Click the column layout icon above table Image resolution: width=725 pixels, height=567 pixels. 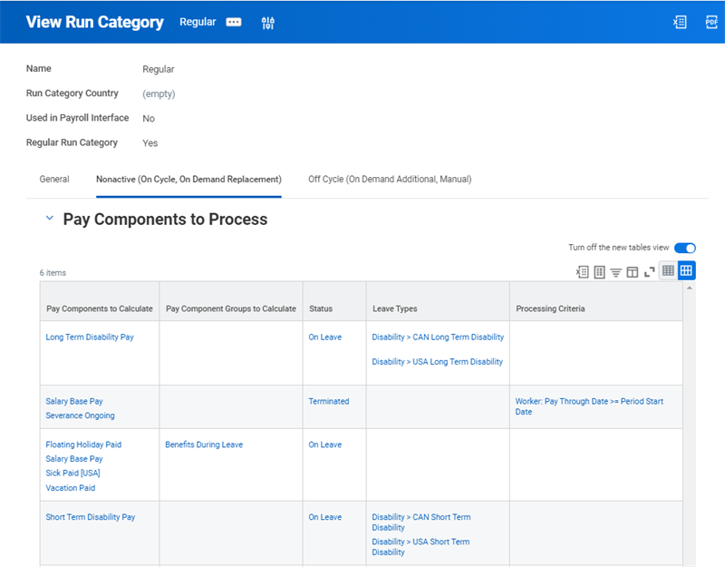click(632, 272)
